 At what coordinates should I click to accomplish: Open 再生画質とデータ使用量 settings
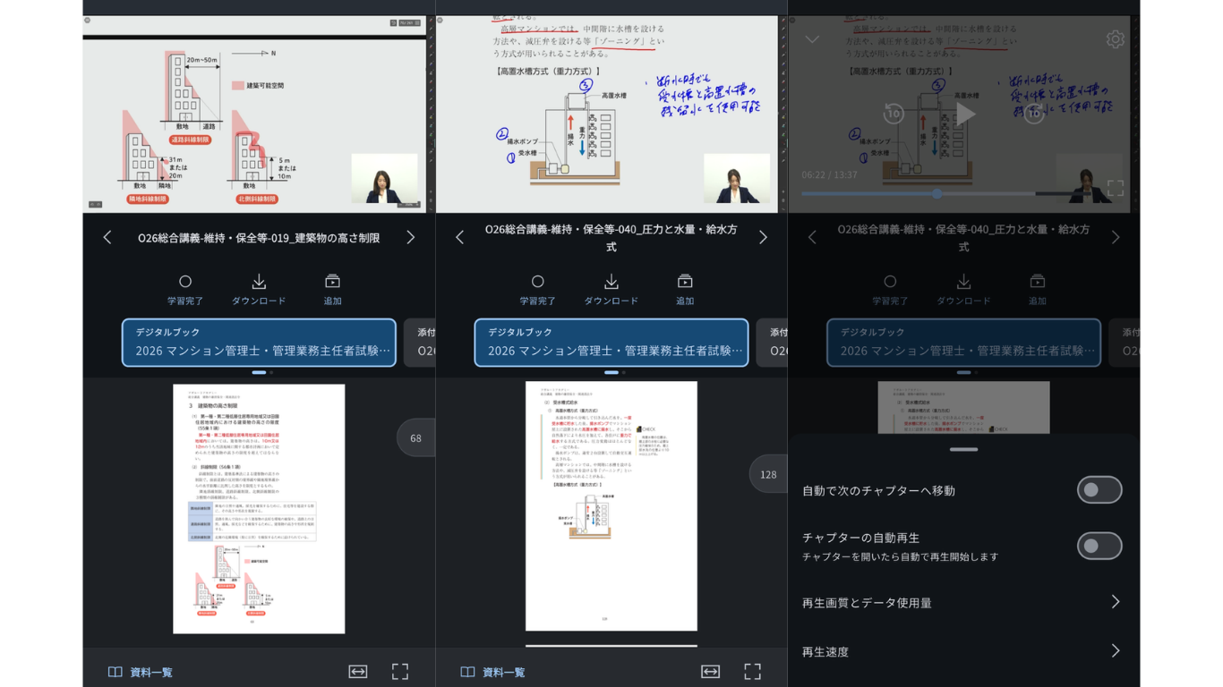[x=963, y=602]
